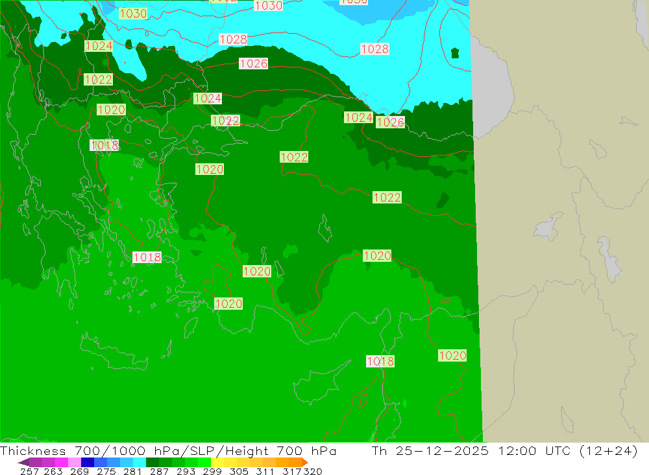Image resolution: width=649 pixels, height=475 pixels.
Task: Pick the light pink swatch above legend value 269
Action: click(75, 462)
